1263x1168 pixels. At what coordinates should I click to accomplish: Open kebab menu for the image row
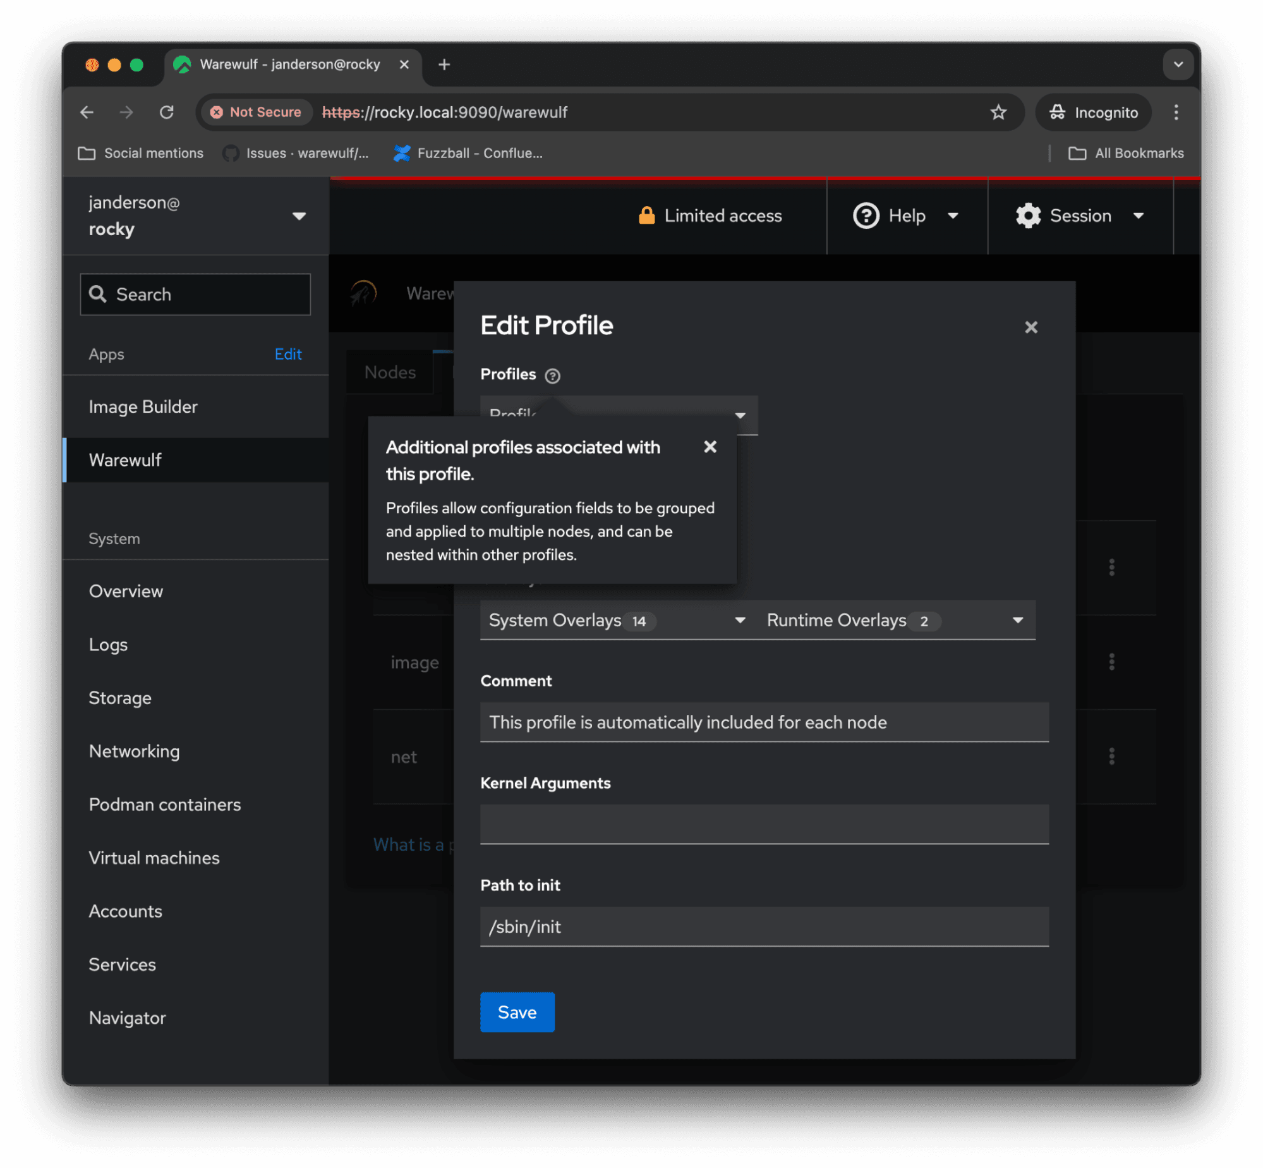(x=1111, y=662)
